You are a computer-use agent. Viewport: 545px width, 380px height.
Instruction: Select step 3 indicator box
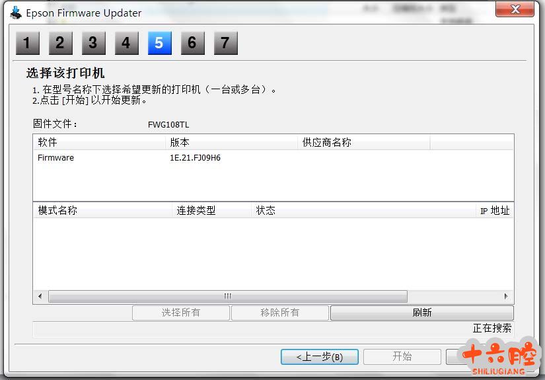pos(93,44)
